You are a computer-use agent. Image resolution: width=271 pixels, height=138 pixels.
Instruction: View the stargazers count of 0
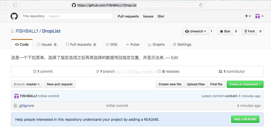click(x=236, y=31)
